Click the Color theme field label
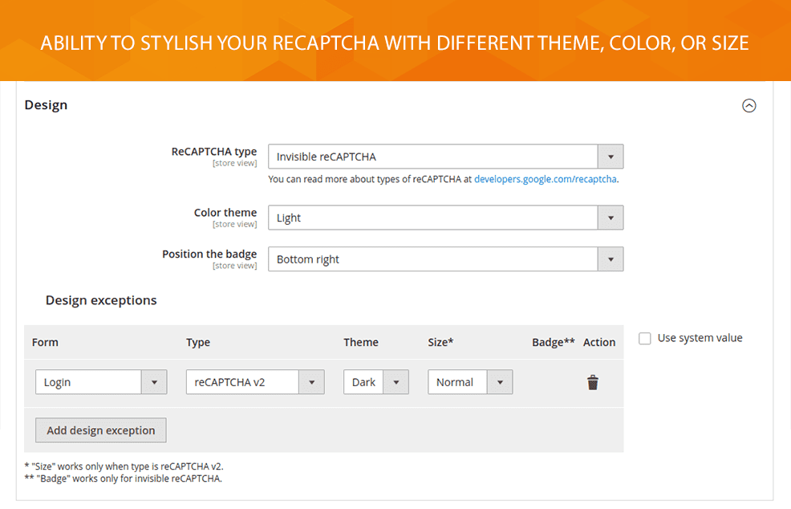 [225, 213]
